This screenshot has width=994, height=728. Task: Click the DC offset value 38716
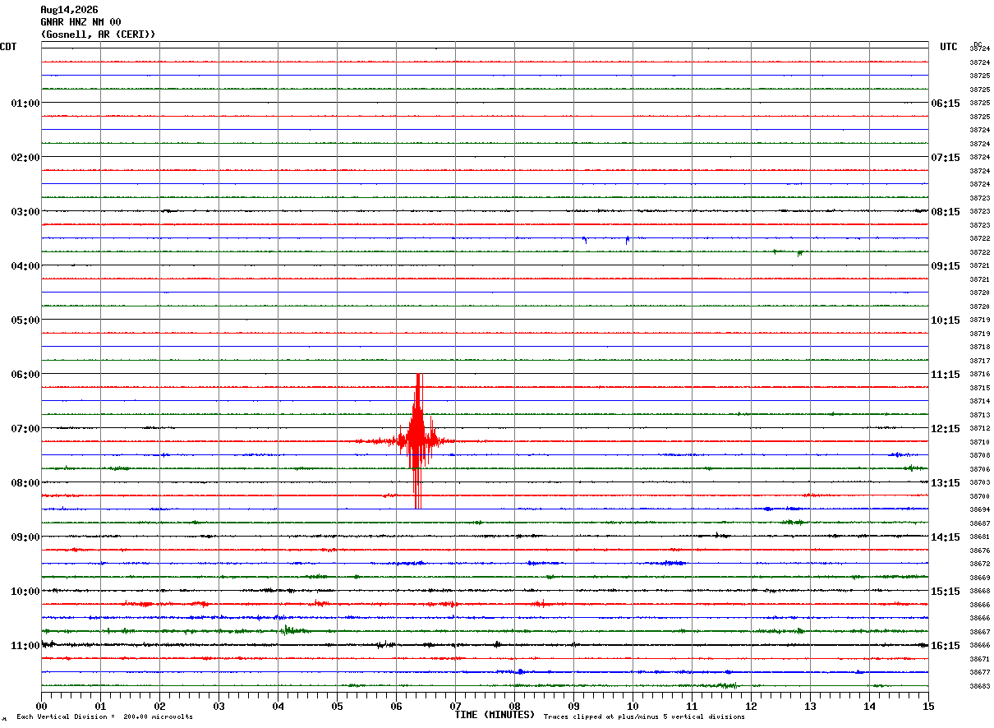coord(980,375)
